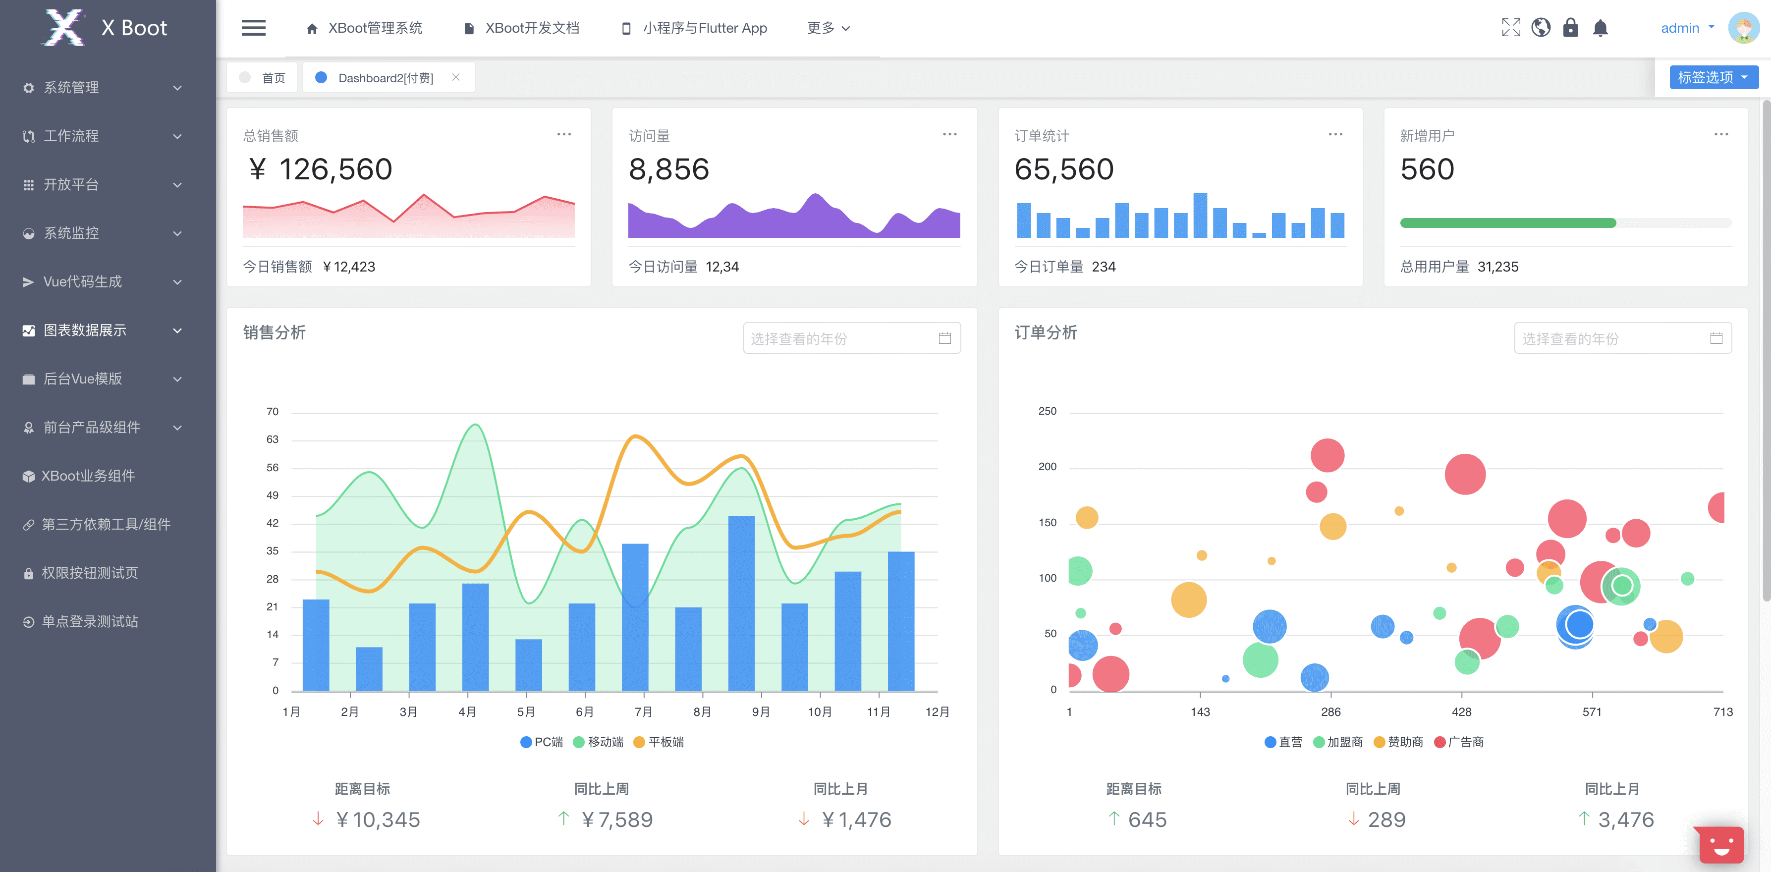Enter fullscreen mode via expand icon
Screen dimensions: 1771x872
1510,28
